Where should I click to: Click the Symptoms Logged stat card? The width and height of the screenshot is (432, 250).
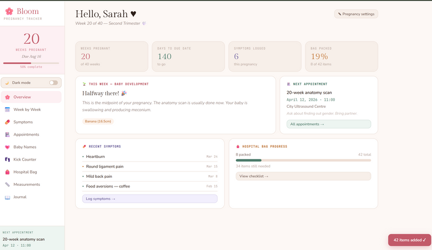265,57
